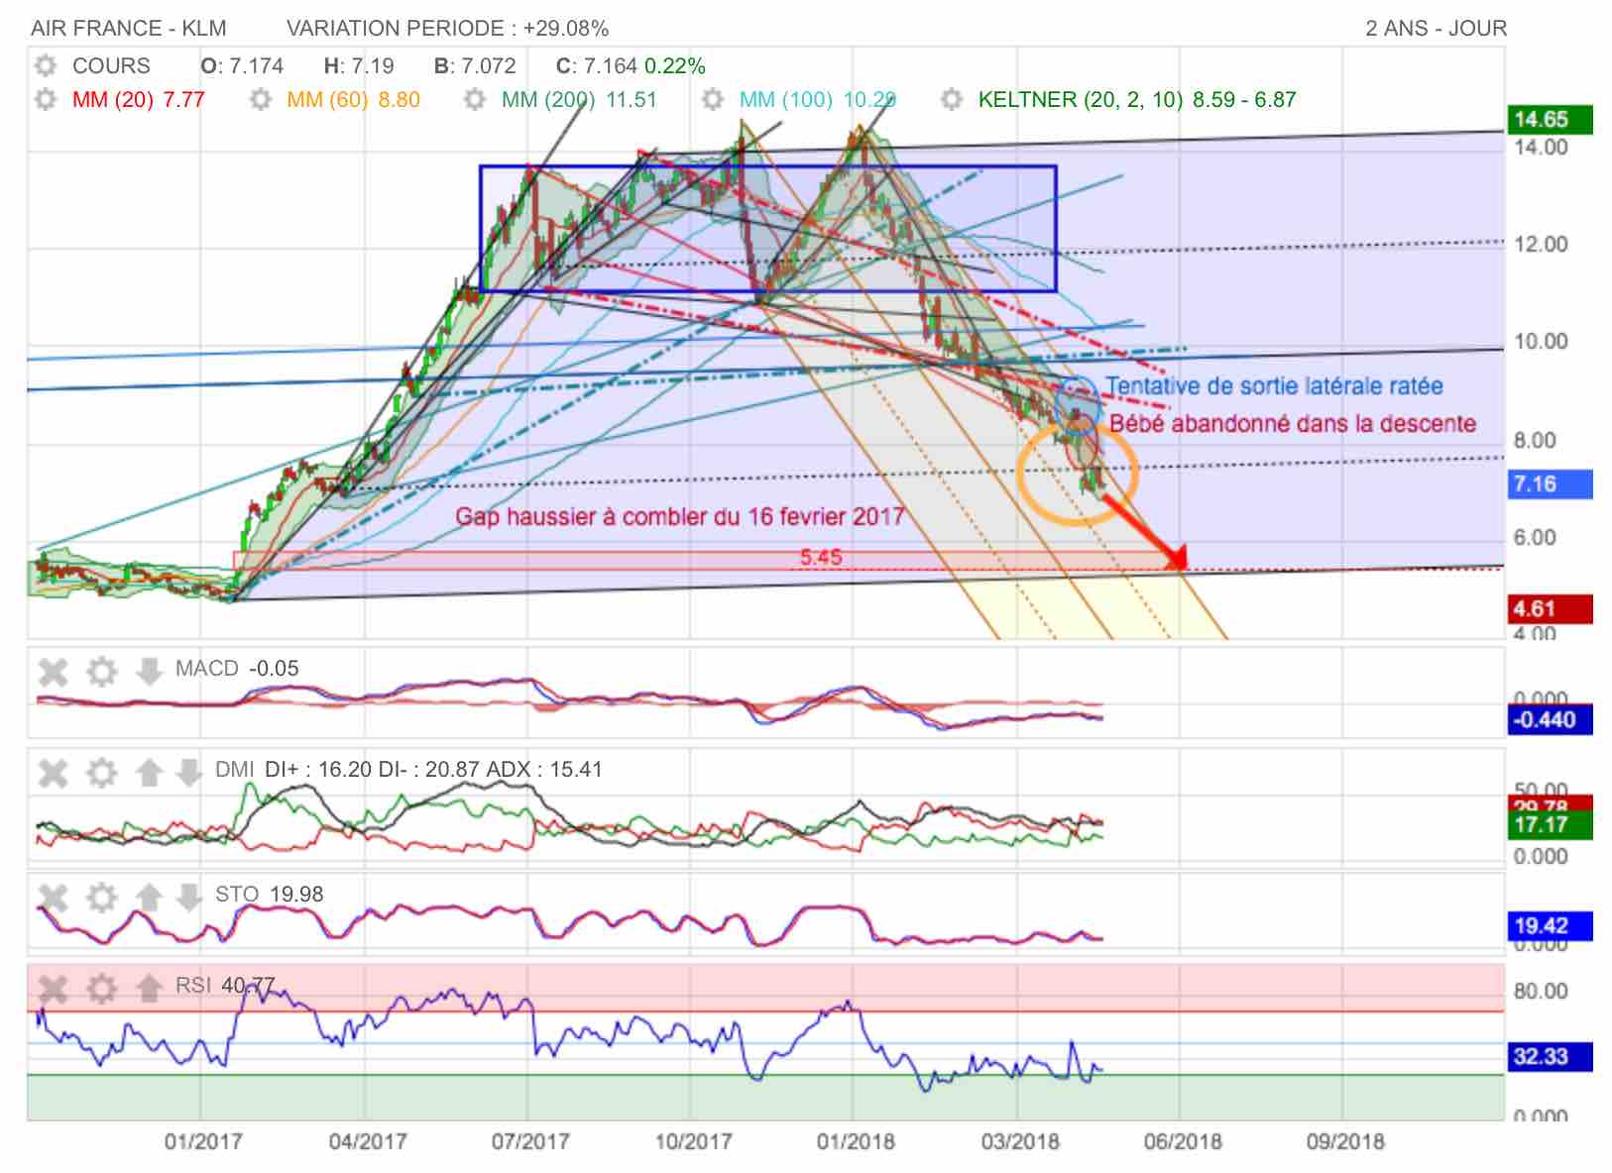Click the 17.17 DMI value tag
Viewport: 1612px width, 1173px height.
tap(1549, 824)
